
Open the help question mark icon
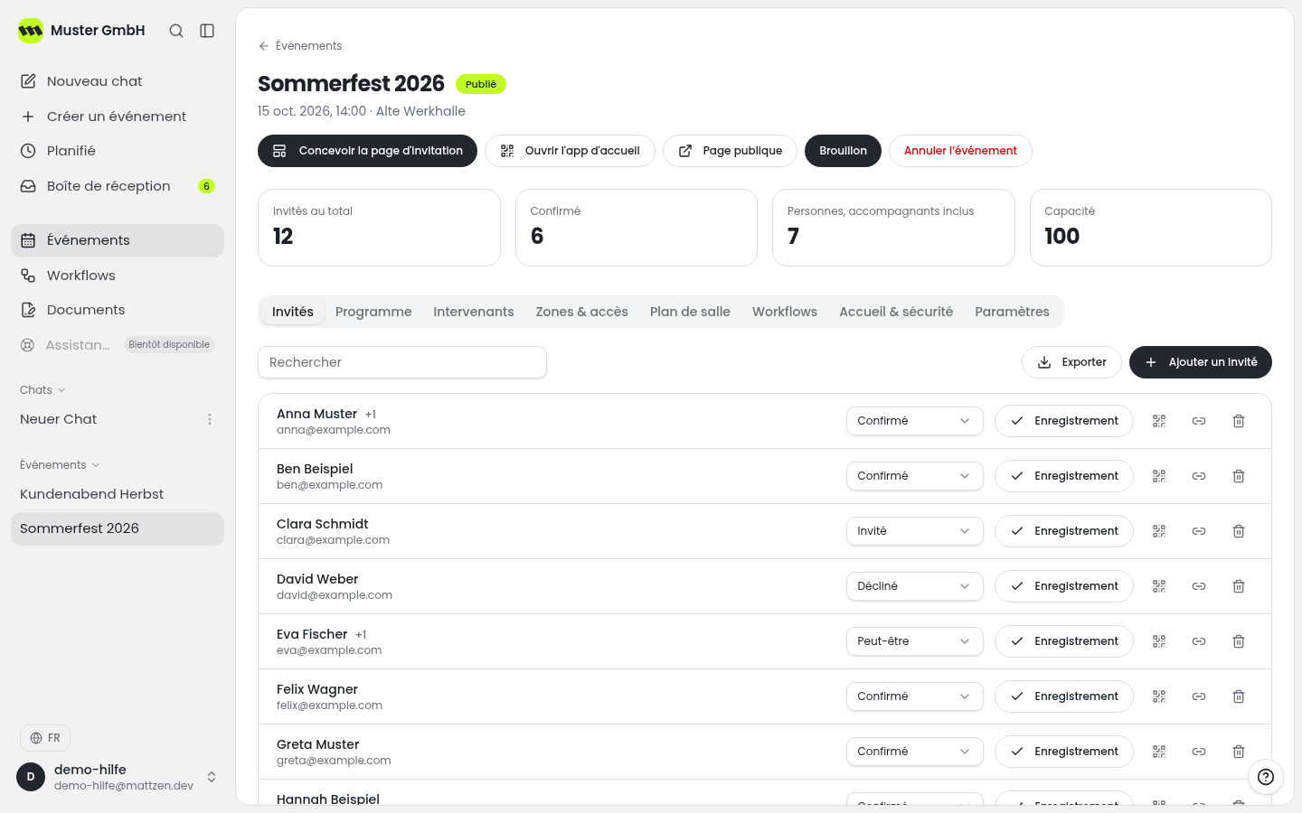1266,777
